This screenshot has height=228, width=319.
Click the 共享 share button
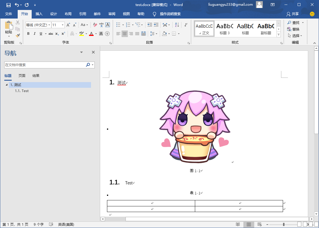[293, 14]
